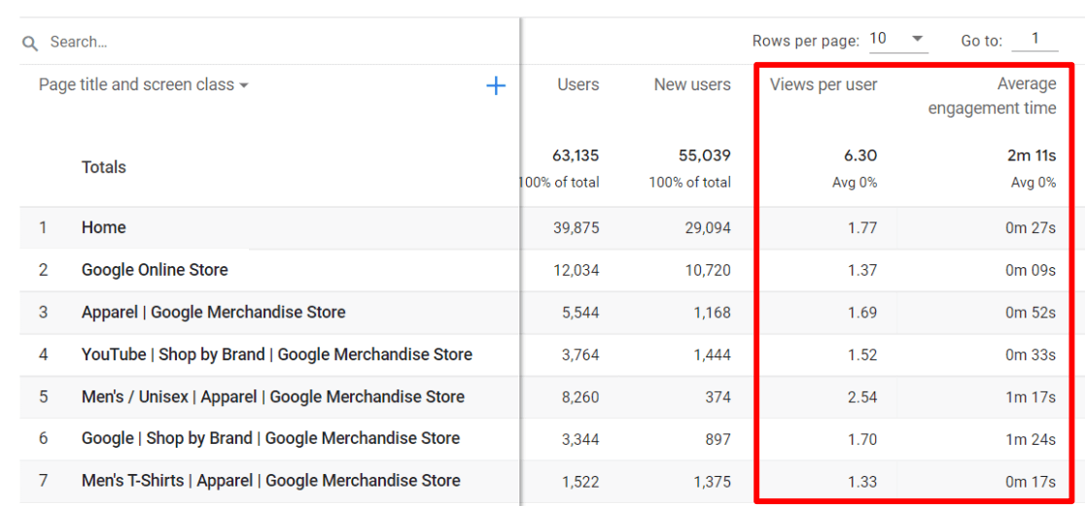Image resolution: width=1085 pixels, height=506 pixels.
Task: Click Men's / Unisex | Apparel row title
Action: (272, 397)
